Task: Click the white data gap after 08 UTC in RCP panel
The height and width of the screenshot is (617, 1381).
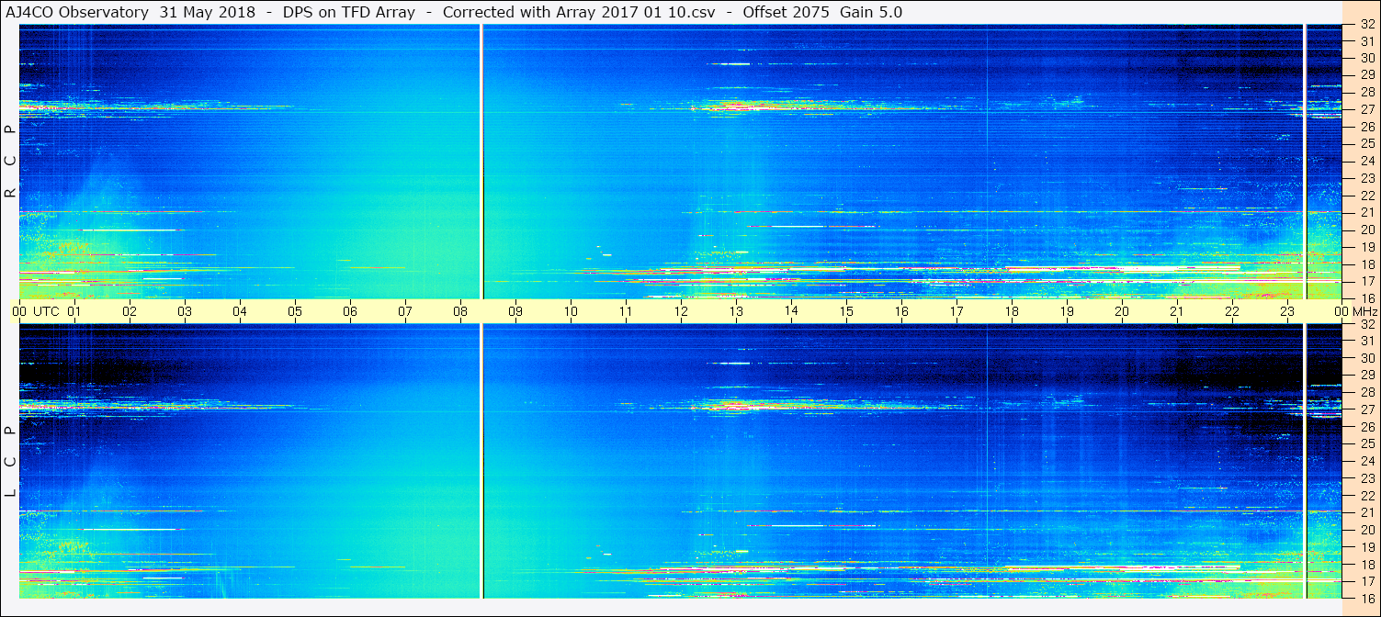Action: (x=481, y=162)
